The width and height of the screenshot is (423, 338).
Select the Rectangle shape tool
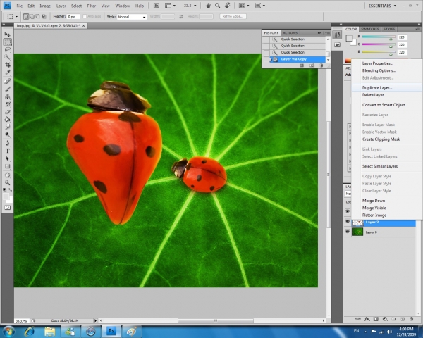[x=8, y=166]
